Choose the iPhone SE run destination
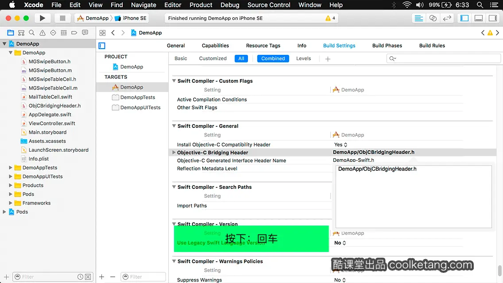Image resolution: width=503 pixels, height=283 pixels. [131, 18]
